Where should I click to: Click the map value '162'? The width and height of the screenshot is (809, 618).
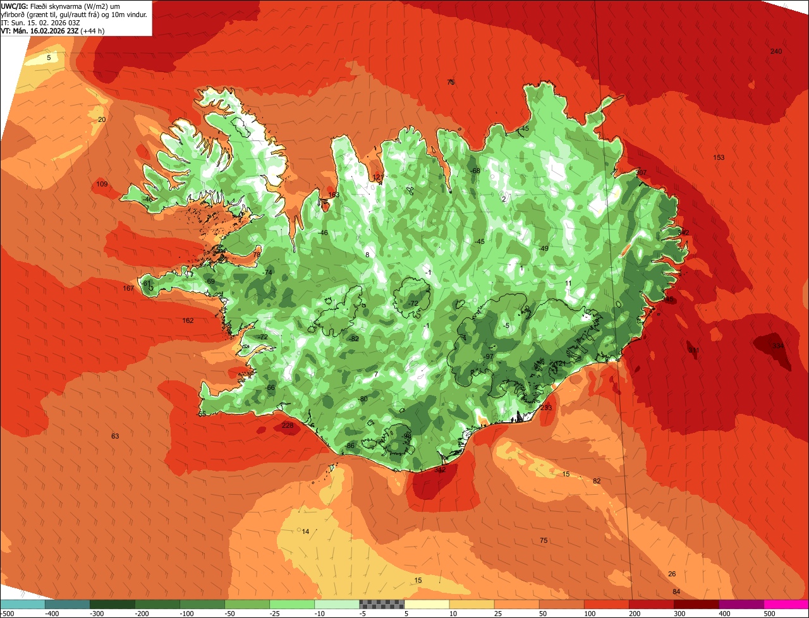click(188, 321)
